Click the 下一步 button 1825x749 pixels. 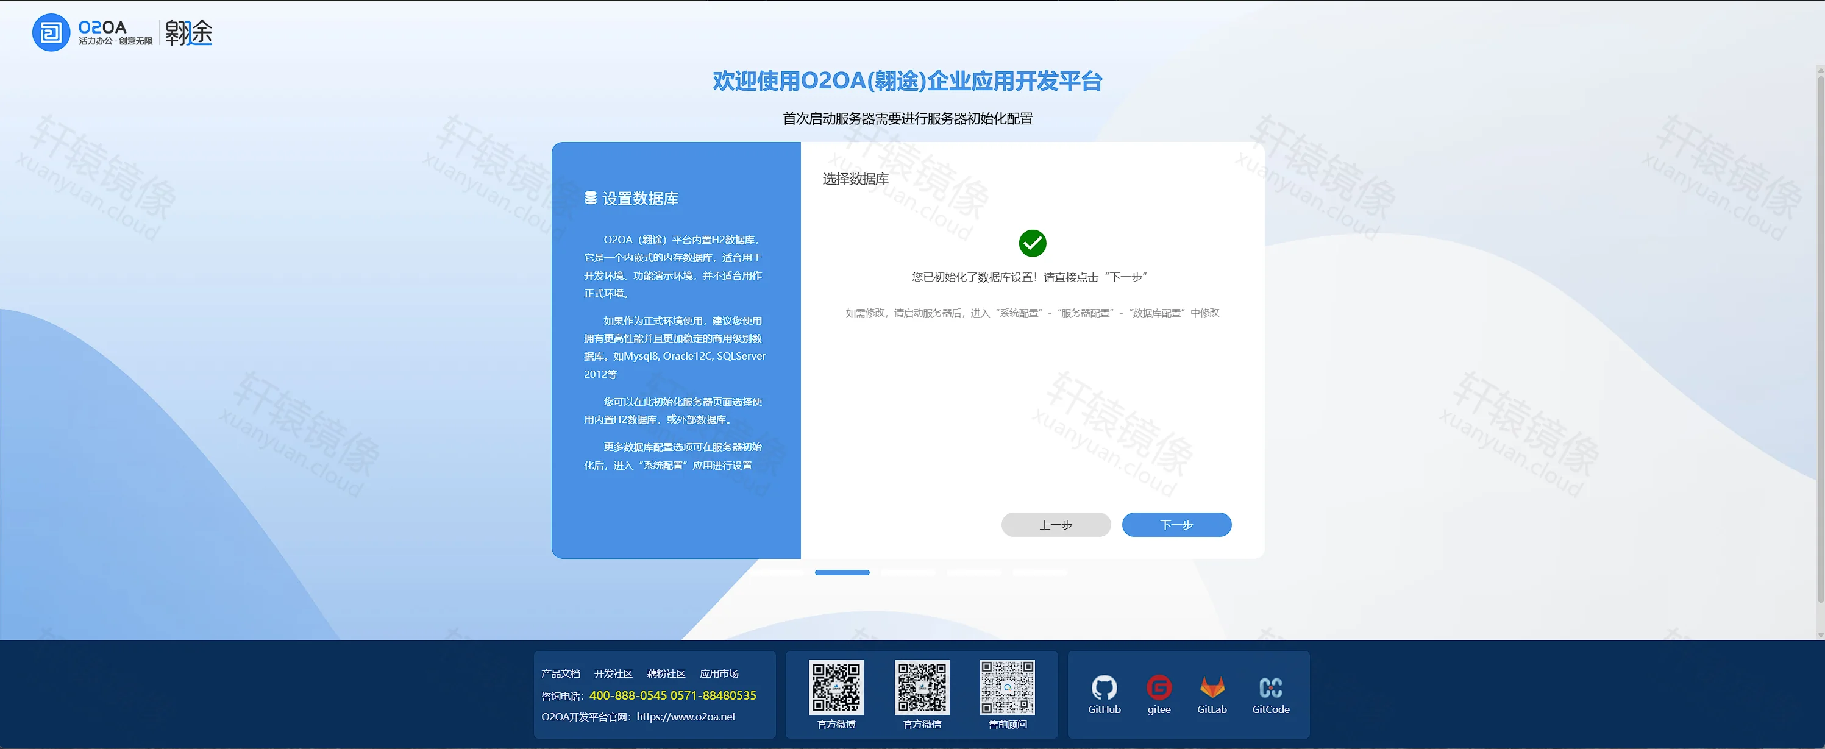(1177, 524)
